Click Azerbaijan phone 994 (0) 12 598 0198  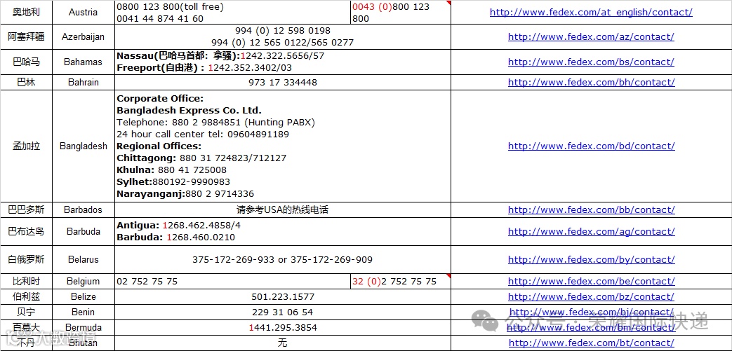coord(283,31)
